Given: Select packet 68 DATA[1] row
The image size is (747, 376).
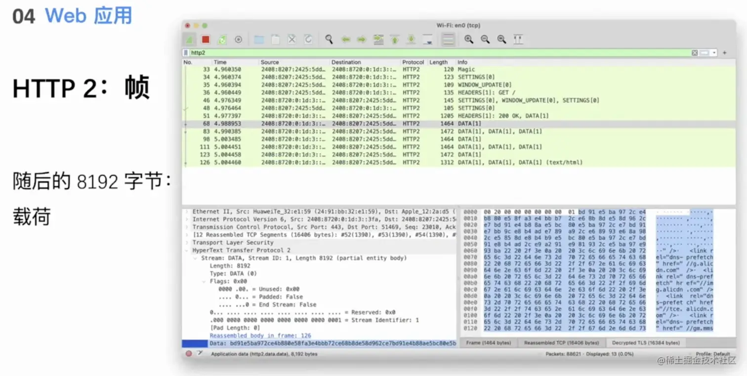Looking at the screenshot, I should (x=459, y=123).
